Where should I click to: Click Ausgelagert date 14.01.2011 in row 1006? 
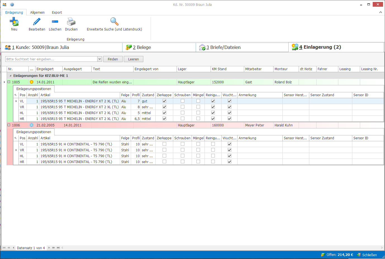(x=77, y=125)
